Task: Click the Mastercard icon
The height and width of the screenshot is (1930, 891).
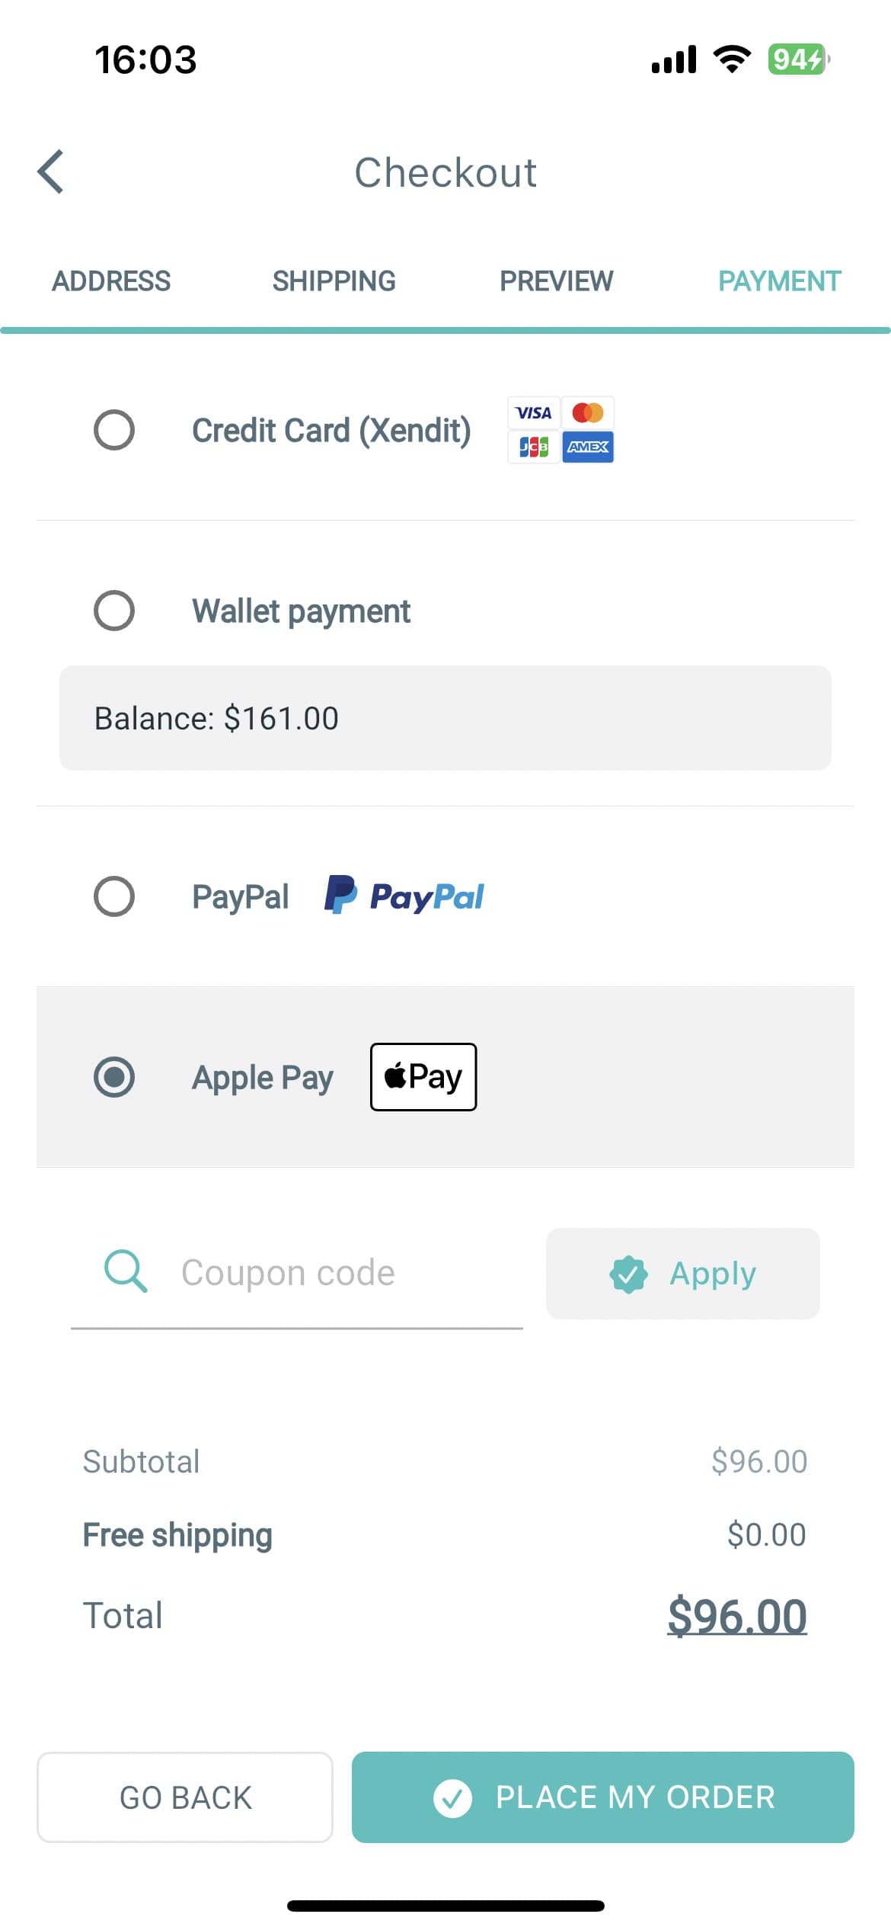Action: point(588,412)
